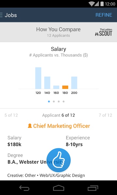Tap TheLadders Scout binoculars logo

tap(103, 32)
